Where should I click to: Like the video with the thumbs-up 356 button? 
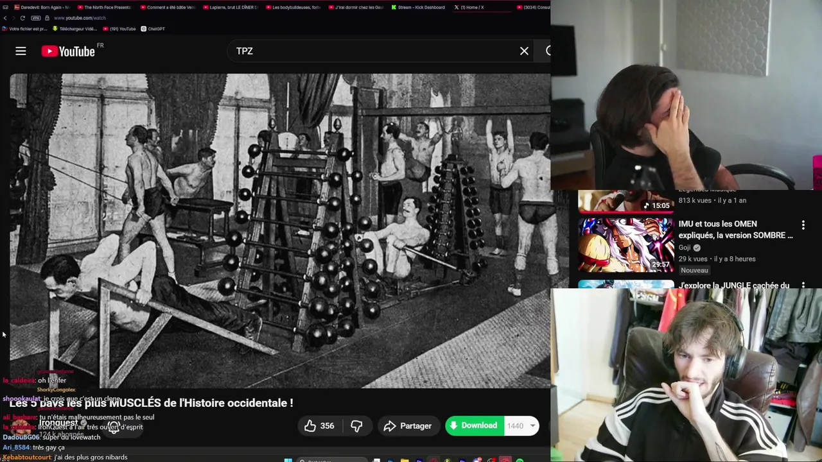pyautogui.click(x=320, y=426)
